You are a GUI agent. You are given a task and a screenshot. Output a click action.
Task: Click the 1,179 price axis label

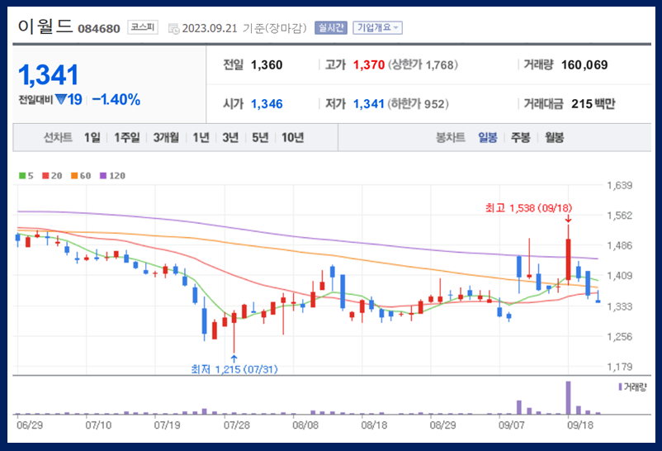pos(620,367)
